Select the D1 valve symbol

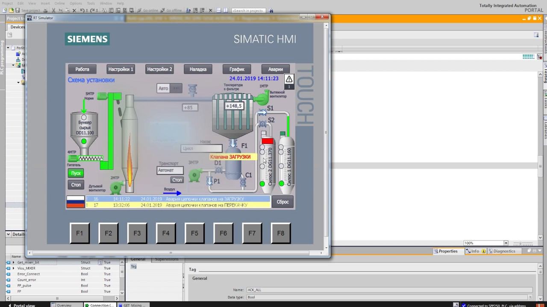[218, 170]
